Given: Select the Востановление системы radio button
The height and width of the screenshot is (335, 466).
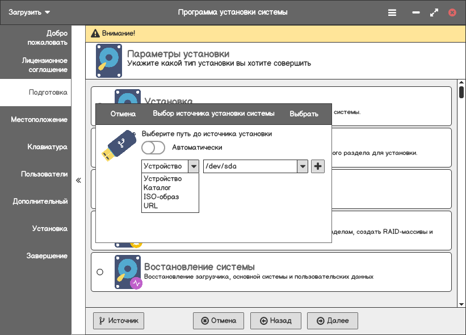Looking at the screenshot, I should (100, 272).
